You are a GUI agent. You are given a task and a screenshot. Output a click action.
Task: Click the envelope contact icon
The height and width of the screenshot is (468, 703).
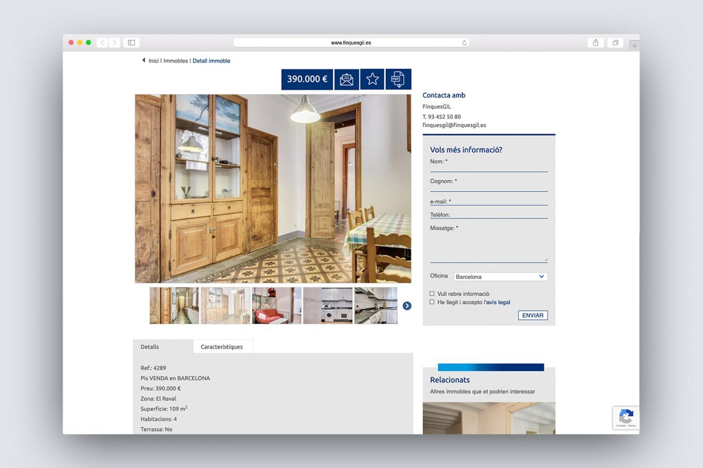(x=346, y=79)
